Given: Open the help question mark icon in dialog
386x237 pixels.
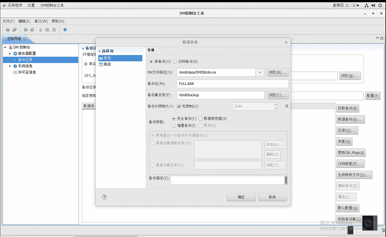Looking at the screenshot, I should [104, 197].
